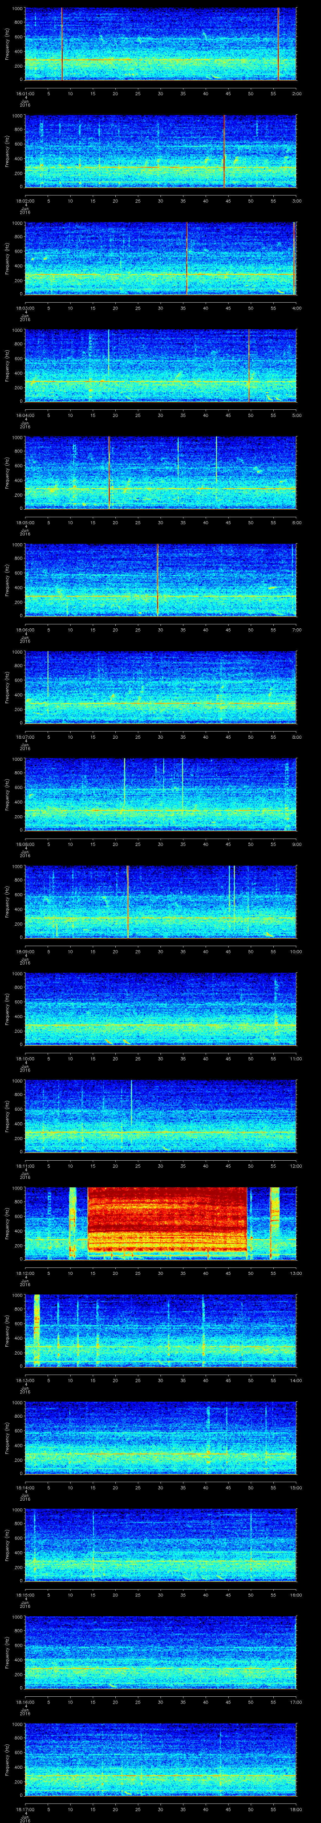This screenshot has width=321, height=1823.
Task: Click the 18:00 end label under the last panel
Action: (296, 1809)
